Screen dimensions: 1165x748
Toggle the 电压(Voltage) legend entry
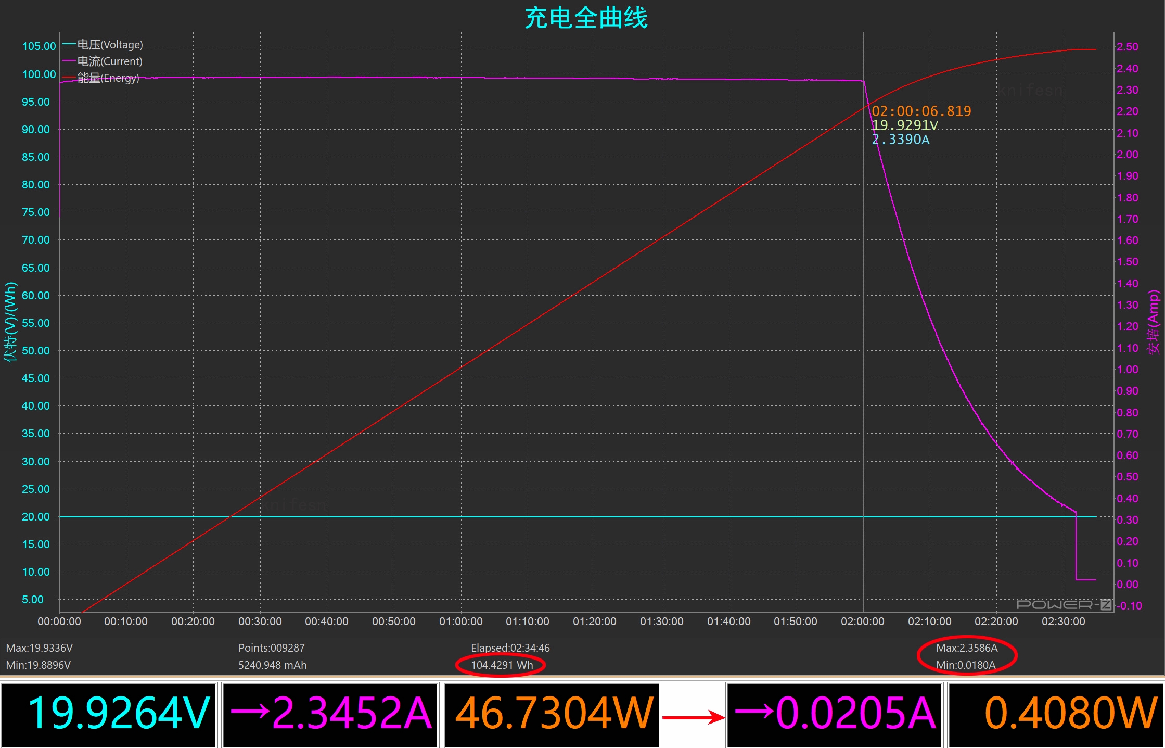click(110, 45)
